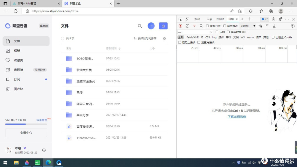The height and width of the screenshot is (167, 297).
Task: Click the blue plus button to create new
Action: tap(151, 26)
